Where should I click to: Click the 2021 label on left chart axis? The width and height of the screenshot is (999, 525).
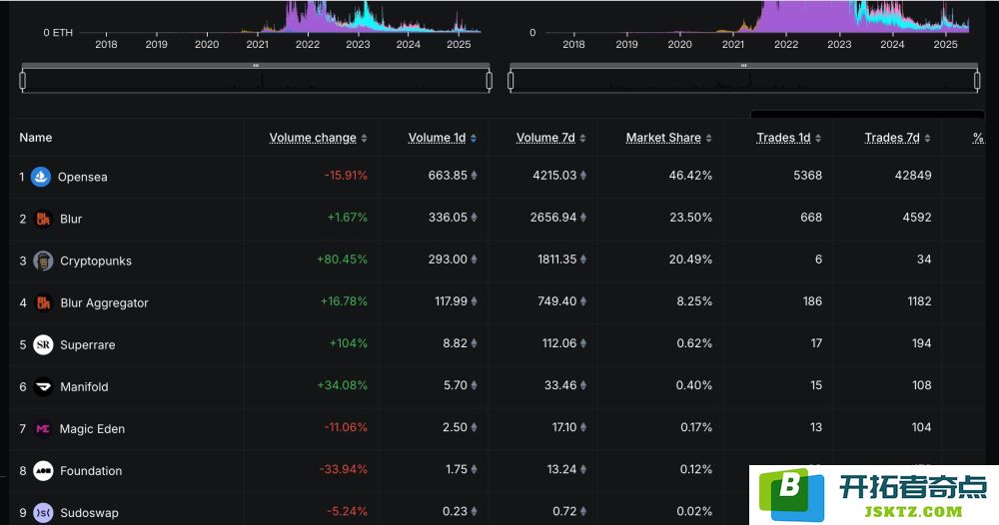click(257, 44)
